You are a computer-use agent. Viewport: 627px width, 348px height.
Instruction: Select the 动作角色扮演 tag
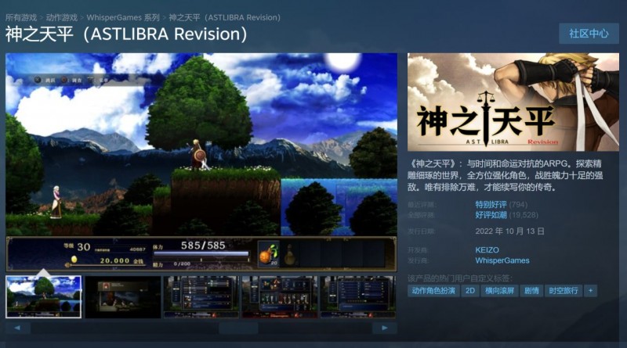(433, 291)
